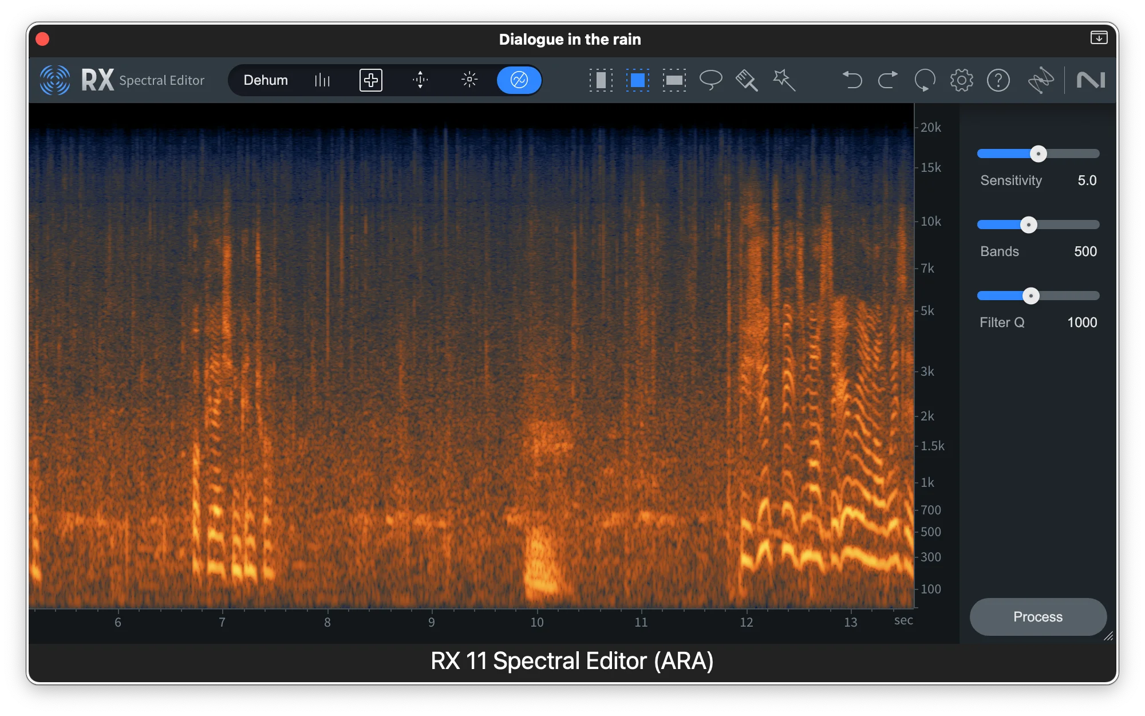This screenshot has width=1145, height=716.
Task: Select the Lasso selection tool
Action: (711, 80)
